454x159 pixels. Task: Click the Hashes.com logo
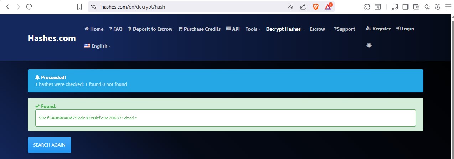52,38
